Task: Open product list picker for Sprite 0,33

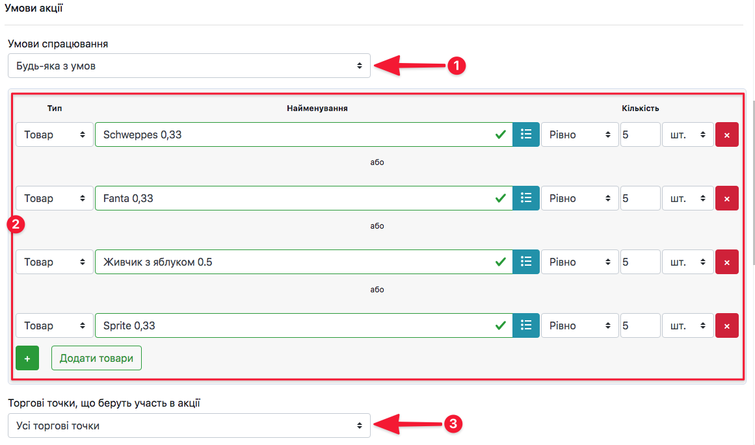Action: click(x=526, y=325)
